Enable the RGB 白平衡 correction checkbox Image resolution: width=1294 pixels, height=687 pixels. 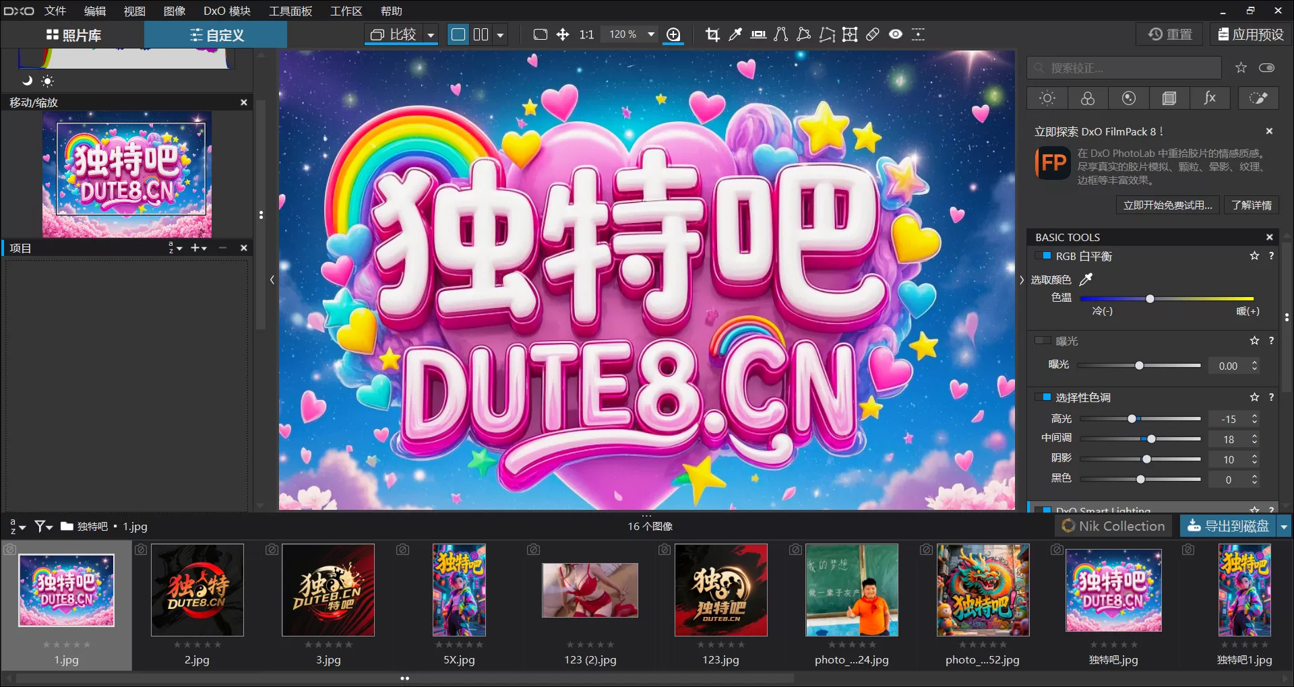coord(1045,256)
